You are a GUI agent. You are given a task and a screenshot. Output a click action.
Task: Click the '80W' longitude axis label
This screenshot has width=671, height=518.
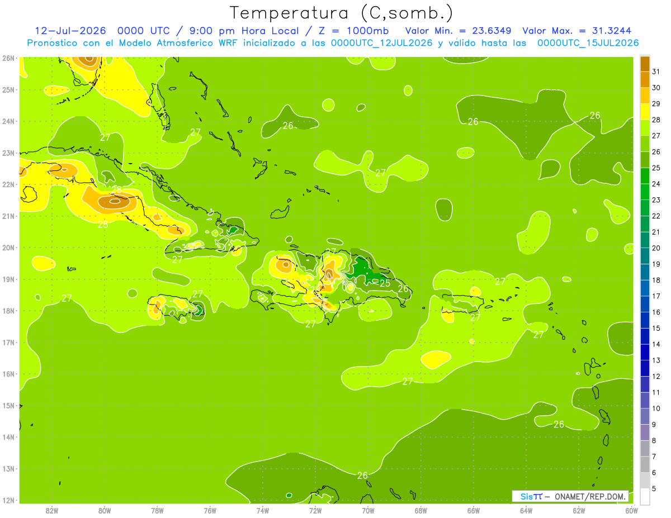[105, 510]
